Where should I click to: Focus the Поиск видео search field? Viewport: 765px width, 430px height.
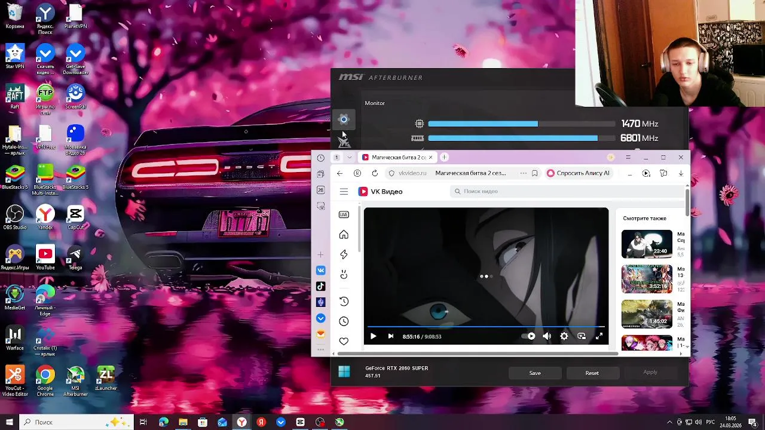click(x=568, y=191)
